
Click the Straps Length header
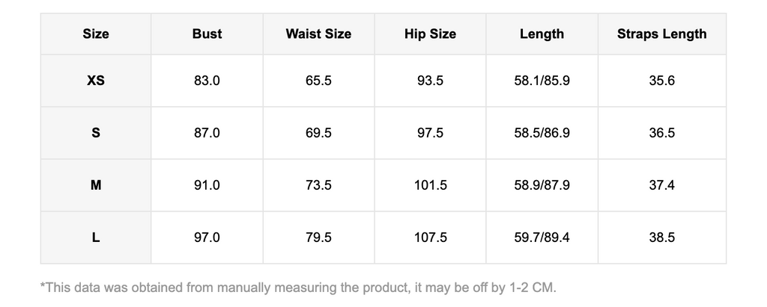[661, 34]
